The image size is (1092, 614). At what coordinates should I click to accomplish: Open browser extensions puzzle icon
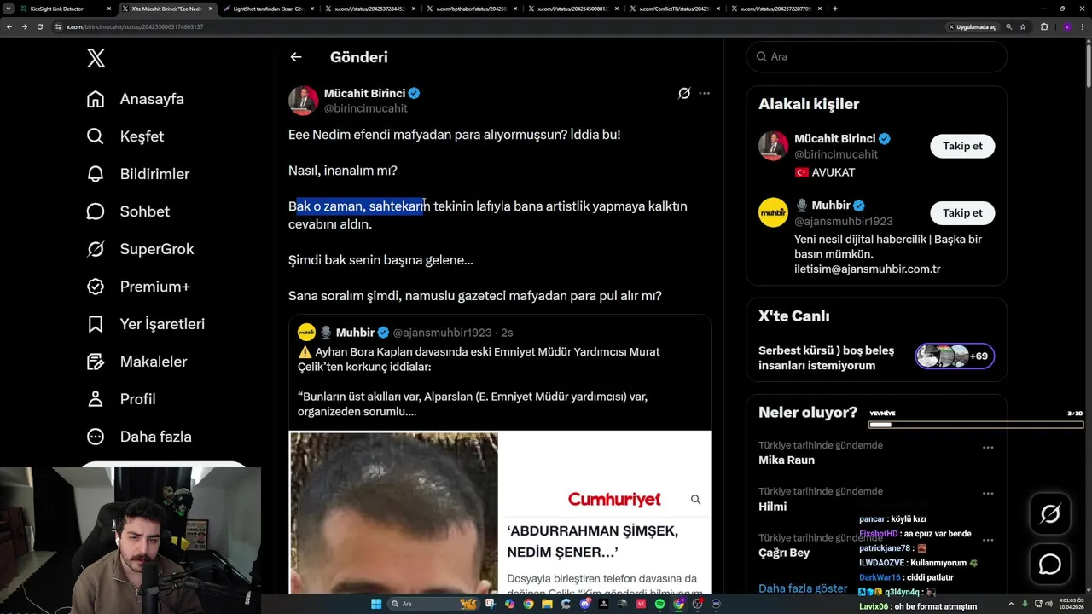click(1044, 26)
